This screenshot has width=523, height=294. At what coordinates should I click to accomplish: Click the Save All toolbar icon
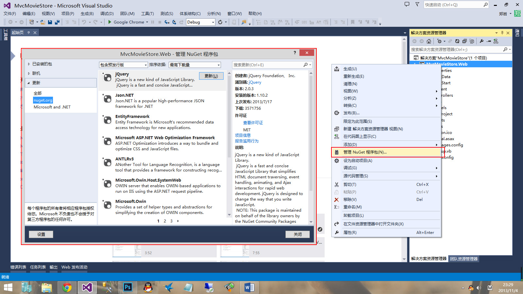click(x=57, y=22)
